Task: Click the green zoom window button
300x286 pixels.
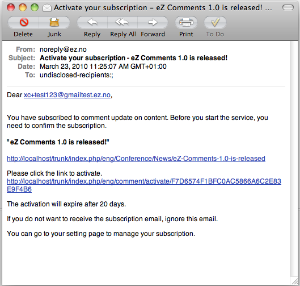Action: pos(35,7)
